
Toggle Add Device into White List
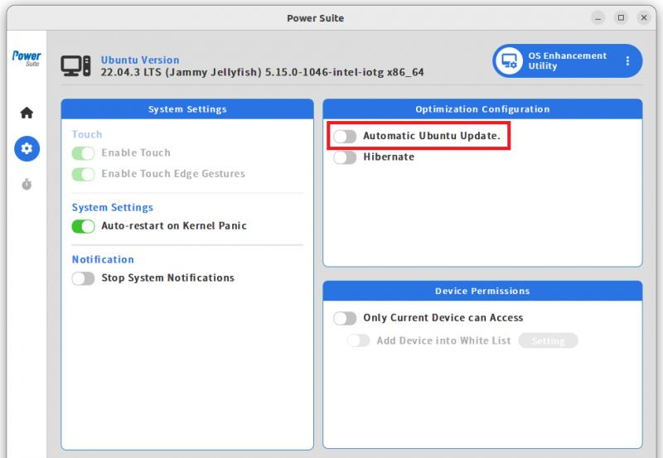(358, 340)
